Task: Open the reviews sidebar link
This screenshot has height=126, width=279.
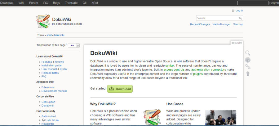Action: [59, 62]
